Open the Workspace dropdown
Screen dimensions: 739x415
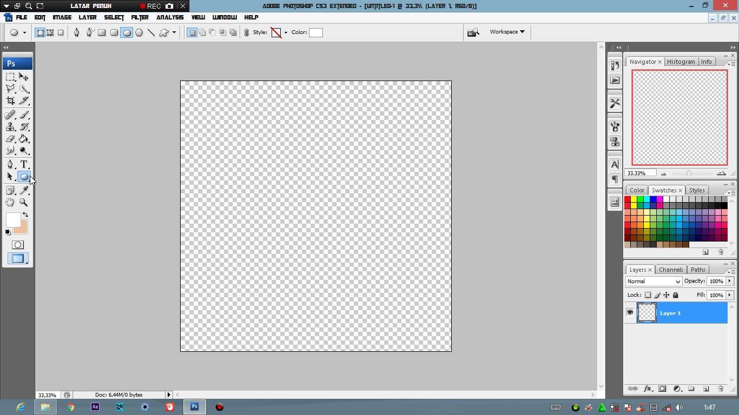point(507,32)
